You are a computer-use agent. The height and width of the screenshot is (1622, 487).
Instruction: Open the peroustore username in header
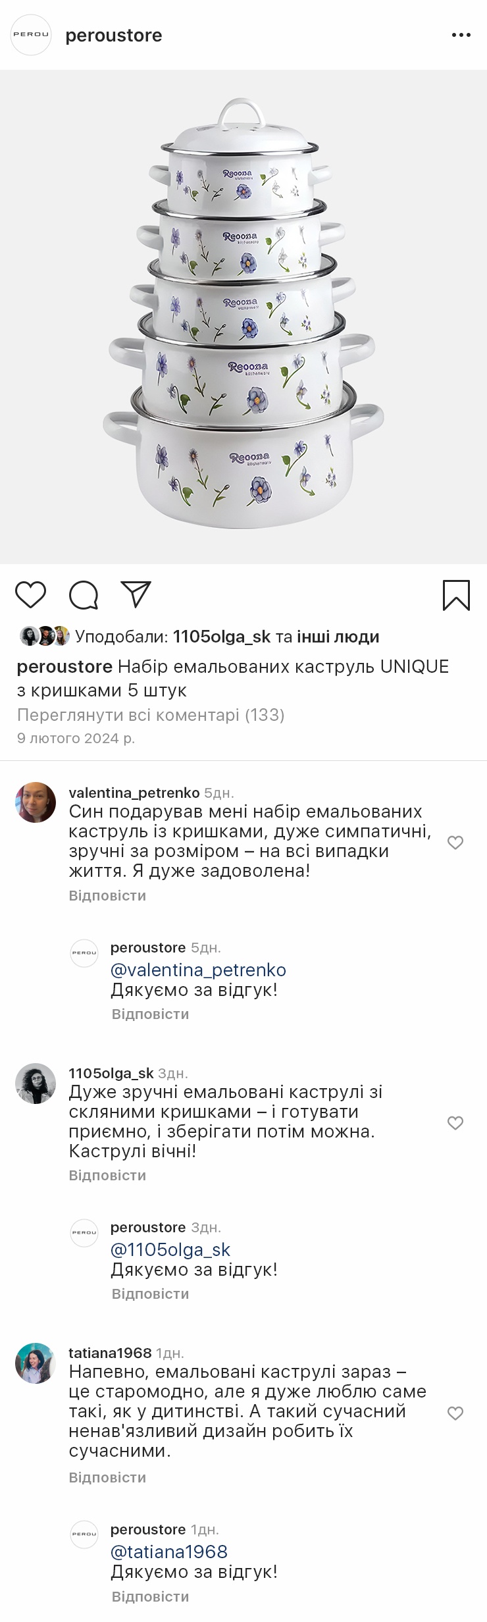pyautogui.click(x=114, y=35)
